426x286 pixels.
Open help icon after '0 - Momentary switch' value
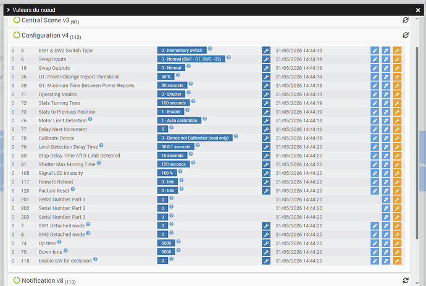click(x=210, y=49)
